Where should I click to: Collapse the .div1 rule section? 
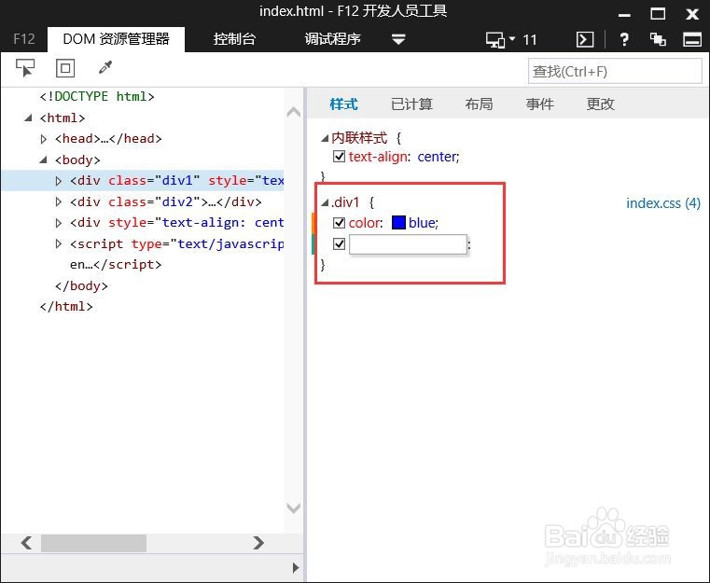325,202
